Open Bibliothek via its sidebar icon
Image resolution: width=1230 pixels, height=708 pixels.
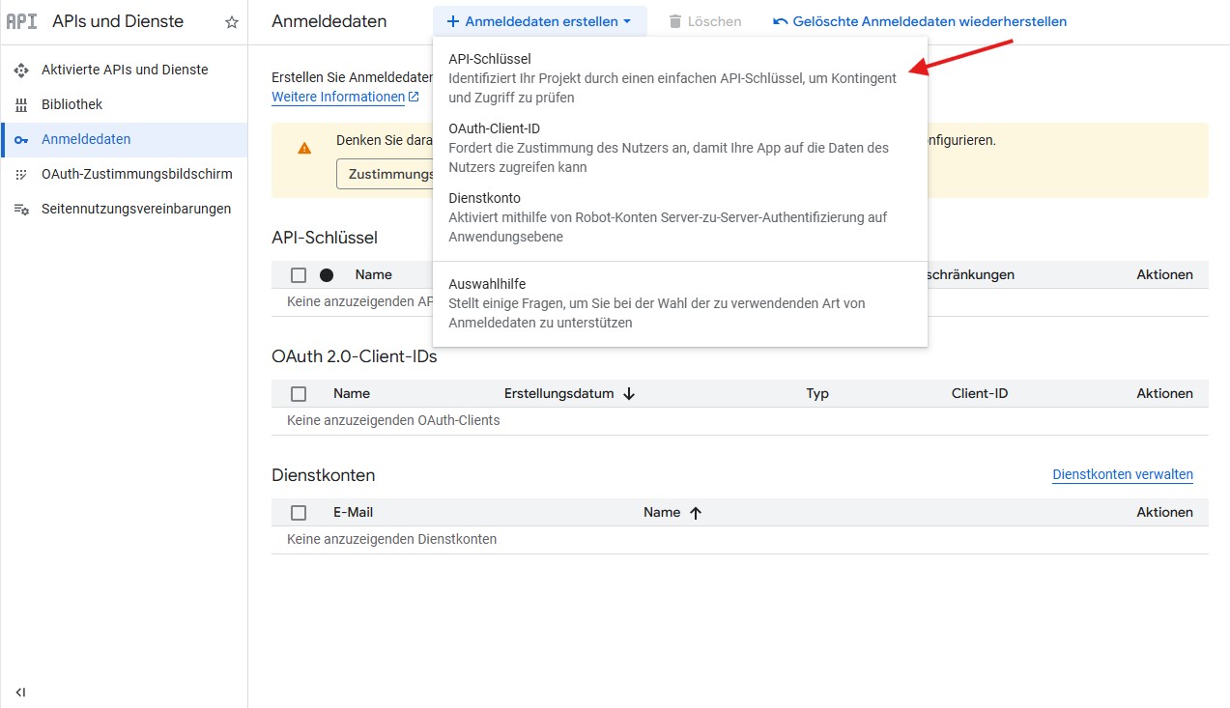coord(21,105)
